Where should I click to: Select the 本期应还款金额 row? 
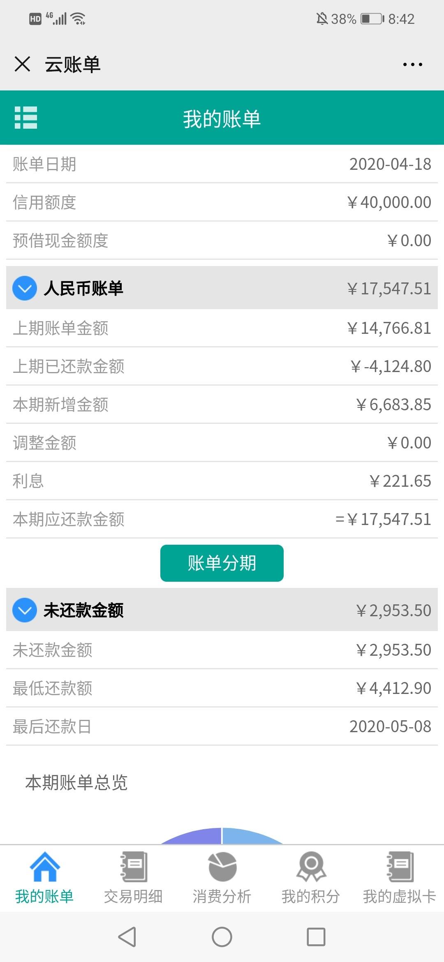coord(222,519)
